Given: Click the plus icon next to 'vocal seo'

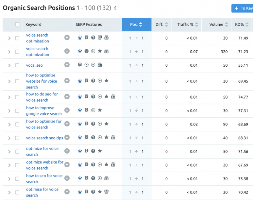Looking at the screenshot, I should click(67, 65).
